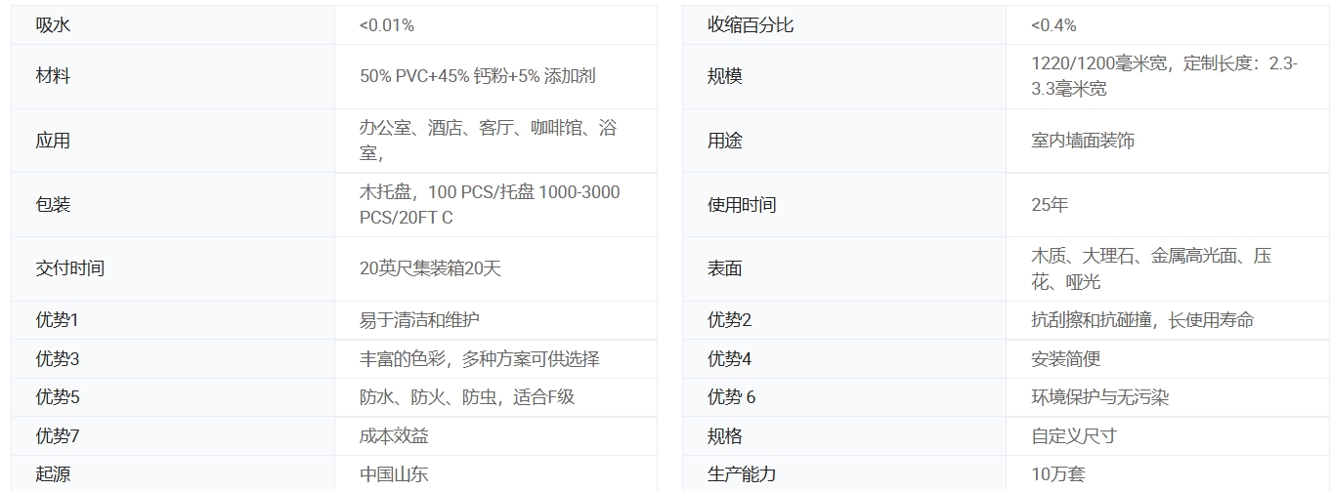Viewport: 1332px width, 491px height.
Task: Select the 应用 row label
Action: [53, 141]
